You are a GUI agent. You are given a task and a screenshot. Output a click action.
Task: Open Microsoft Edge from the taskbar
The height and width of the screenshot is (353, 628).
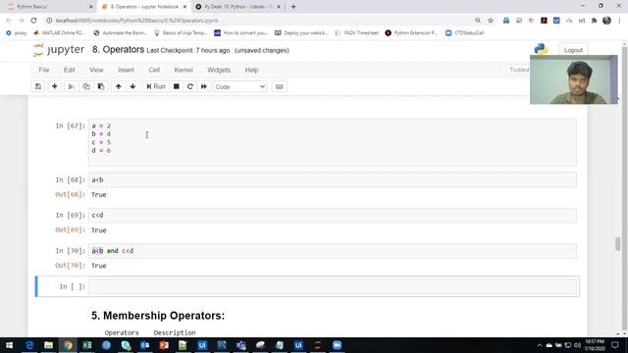tap(29, 345)
